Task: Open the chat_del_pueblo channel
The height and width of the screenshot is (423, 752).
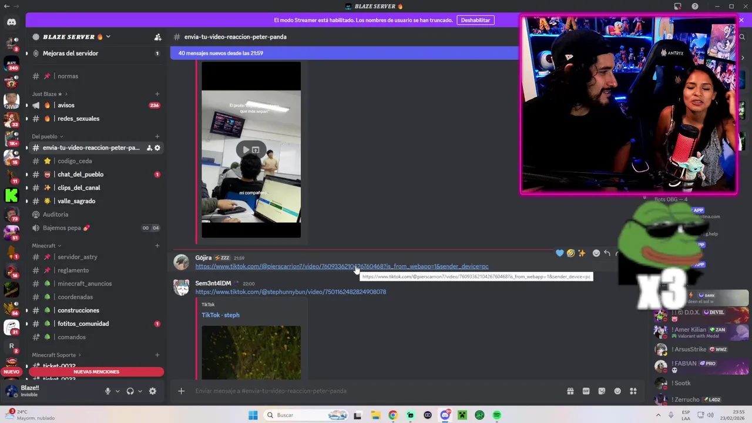Action: click(96, 174)
